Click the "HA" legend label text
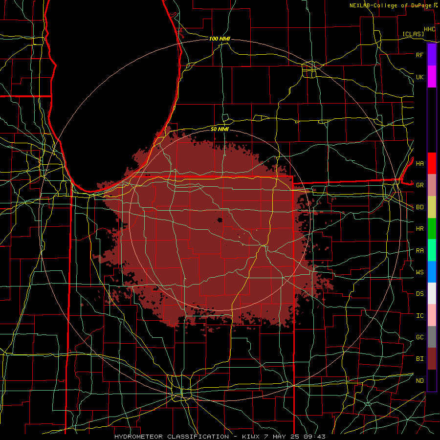The height and width of the screenshot is (440, 440). (x=419, y=163)
